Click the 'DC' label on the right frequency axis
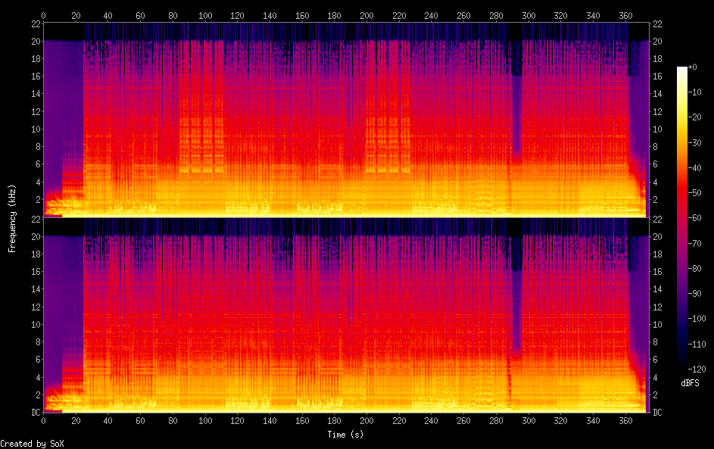This screenshot has width=714, height=449. [x=657, y=413]
